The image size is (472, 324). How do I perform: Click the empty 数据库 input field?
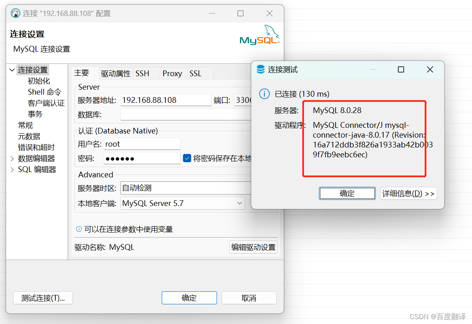coord(186,114)
